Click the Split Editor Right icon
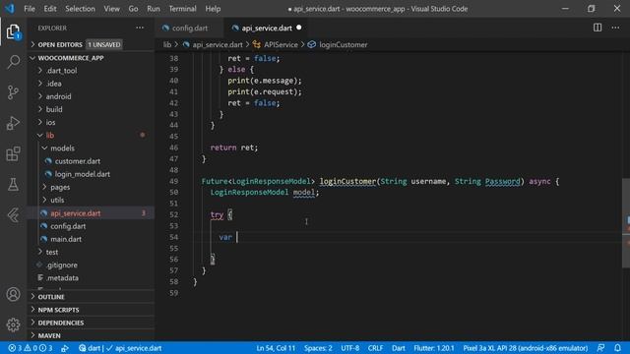630x354 pixels. [x=598, y=28]
